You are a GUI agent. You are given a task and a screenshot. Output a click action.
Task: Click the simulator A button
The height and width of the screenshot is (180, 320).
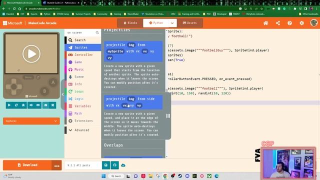pyautogui.click(x=53, y=82)
